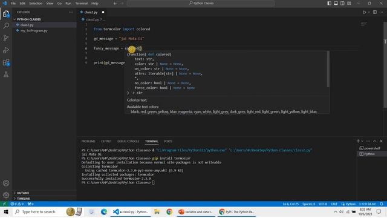This screenshot has width=387, height=218.
Task: Switch to the OUTPUT panel tab
Action: coord(106,141)
